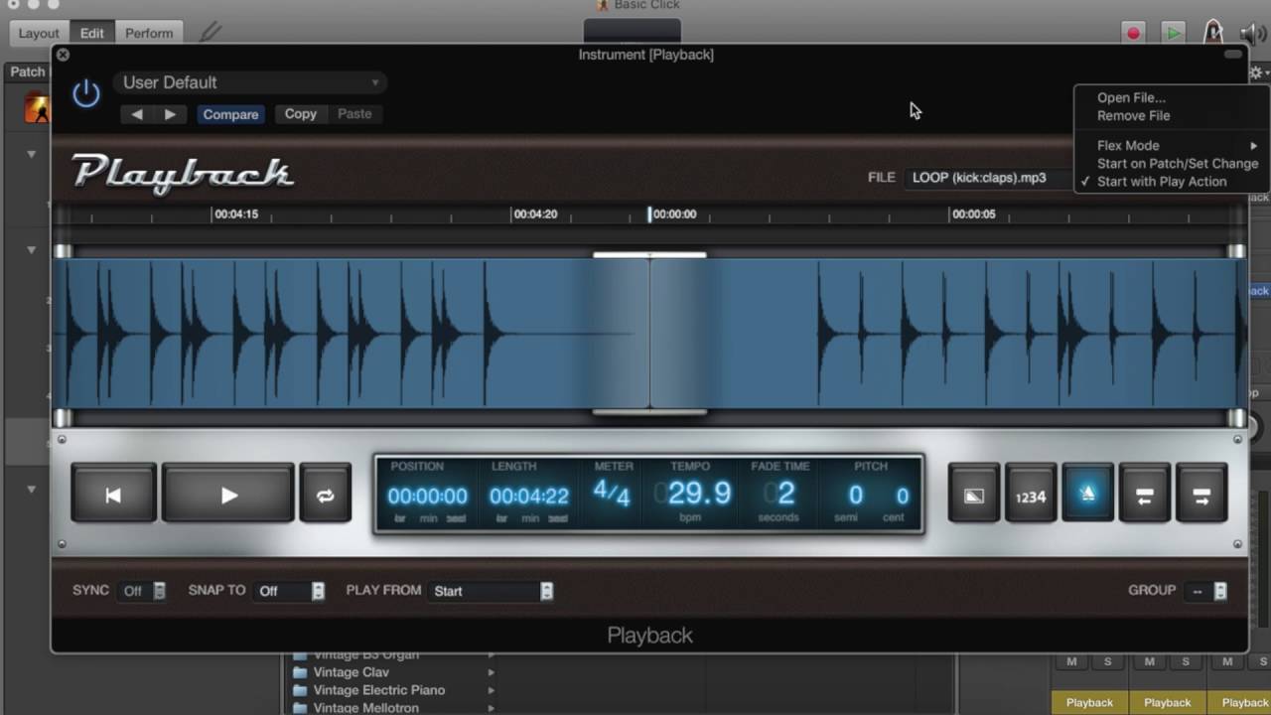Toggle the 1234 count-in button
Screen dimensions: 1271x715
[1031, 495]
